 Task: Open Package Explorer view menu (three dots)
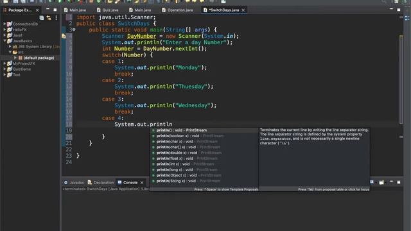coord(56,18)
